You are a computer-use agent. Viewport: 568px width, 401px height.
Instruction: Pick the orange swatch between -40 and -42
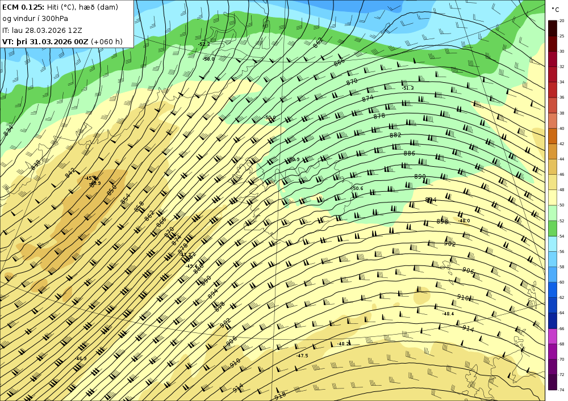tap(553, 136)
